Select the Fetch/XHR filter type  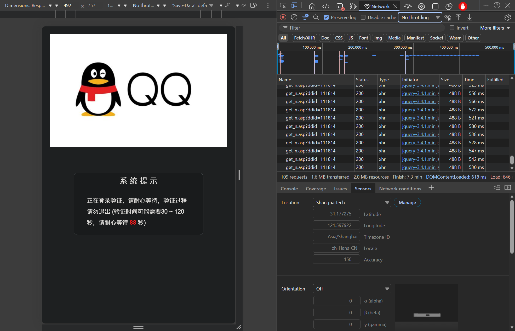pyautogui.click(x=304, y=38)
